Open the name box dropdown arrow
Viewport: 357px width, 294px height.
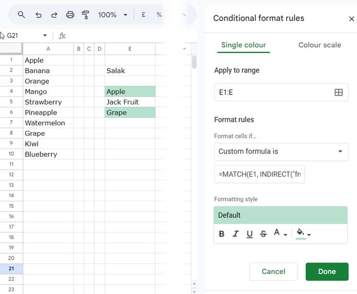[x=45, y=35]
